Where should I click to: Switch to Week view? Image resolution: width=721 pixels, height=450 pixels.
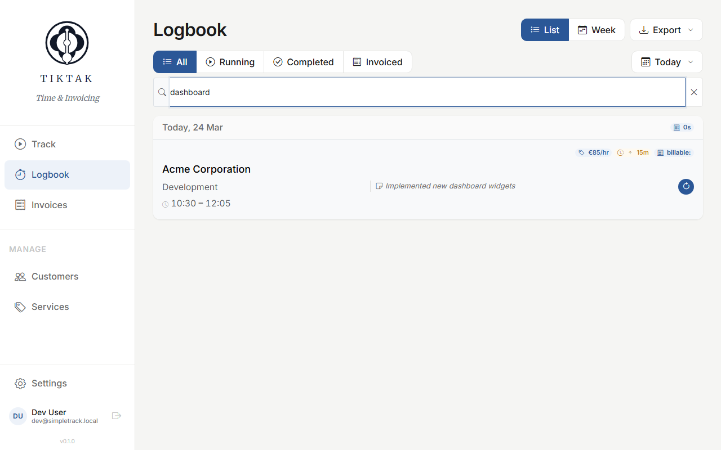point(597,30)
